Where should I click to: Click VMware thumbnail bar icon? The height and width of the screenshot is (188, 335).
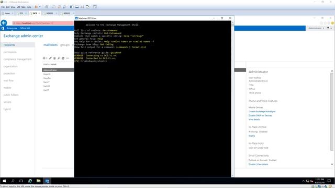[77, 7]
